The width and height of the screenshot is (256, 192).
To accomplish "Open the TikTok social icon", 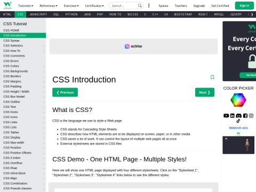I will coord(238,121).
